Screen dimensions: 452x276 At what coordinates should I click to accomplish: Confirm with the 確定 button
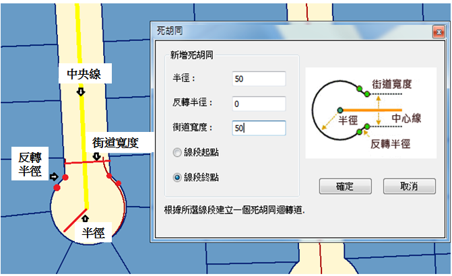pyautogui.click(x=345, y=186)
